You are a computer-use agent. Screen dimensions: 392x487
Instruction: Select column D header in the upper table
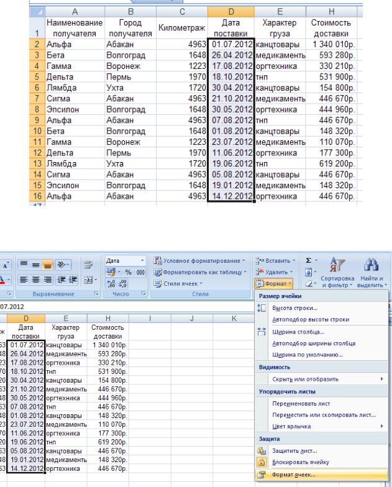tap(231, 12)
